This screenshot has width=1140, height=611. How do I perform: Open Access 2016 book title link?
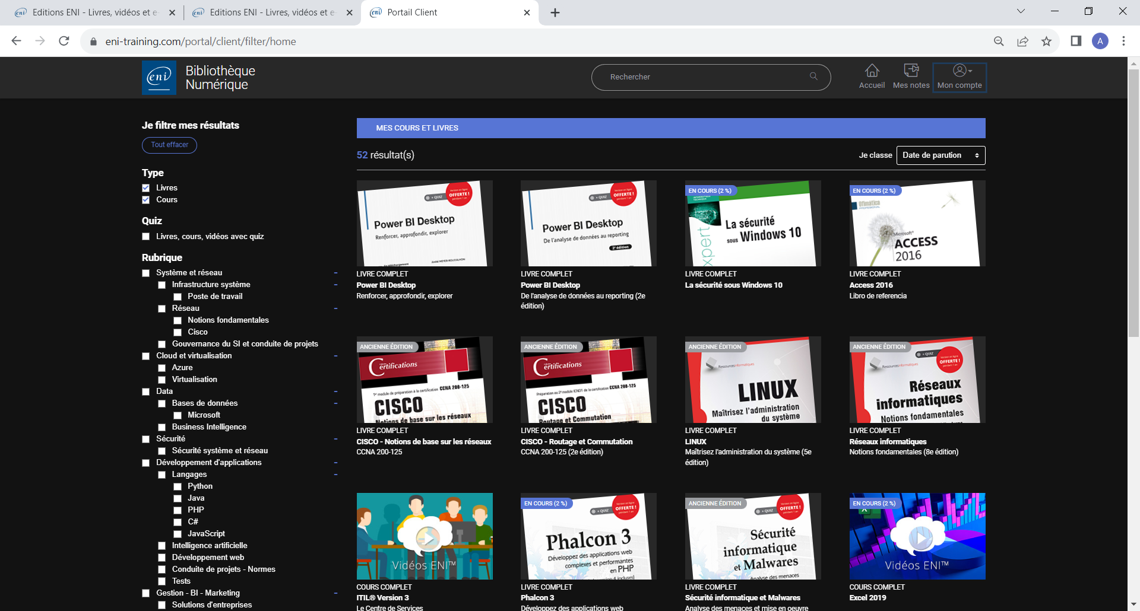pyautogui.click(x=870, y=285)
